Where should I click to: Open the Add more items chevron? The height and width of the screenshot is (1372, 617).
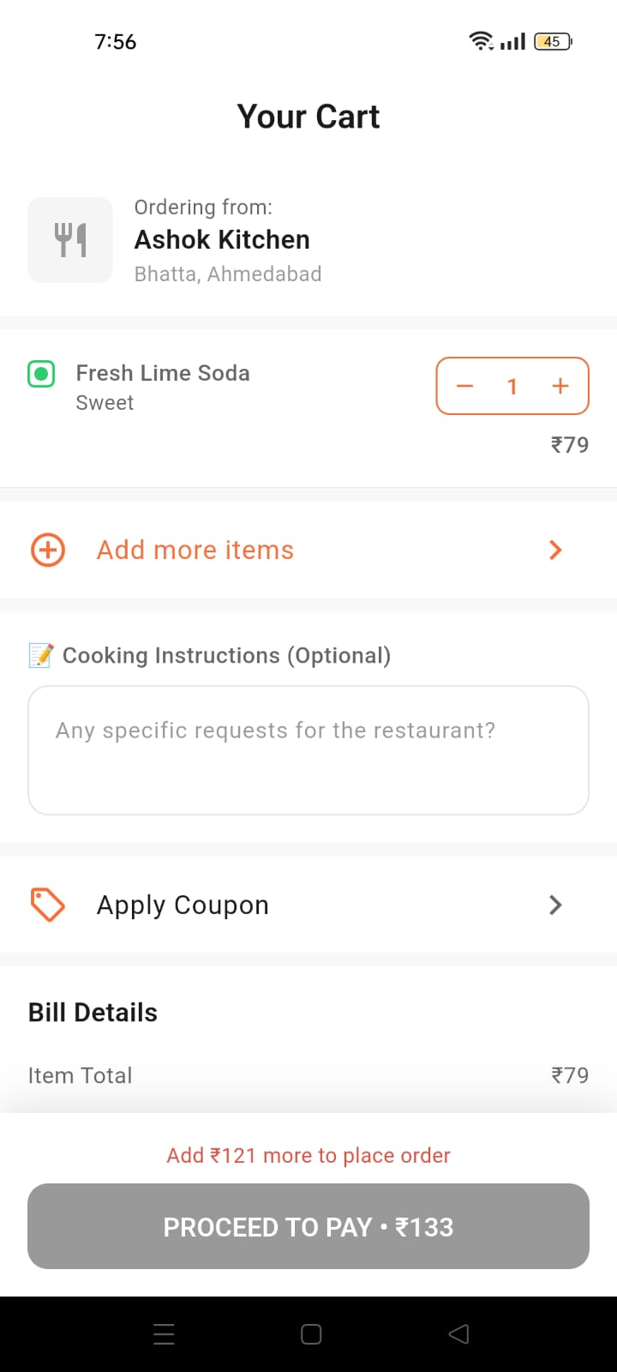click(555, 550)
